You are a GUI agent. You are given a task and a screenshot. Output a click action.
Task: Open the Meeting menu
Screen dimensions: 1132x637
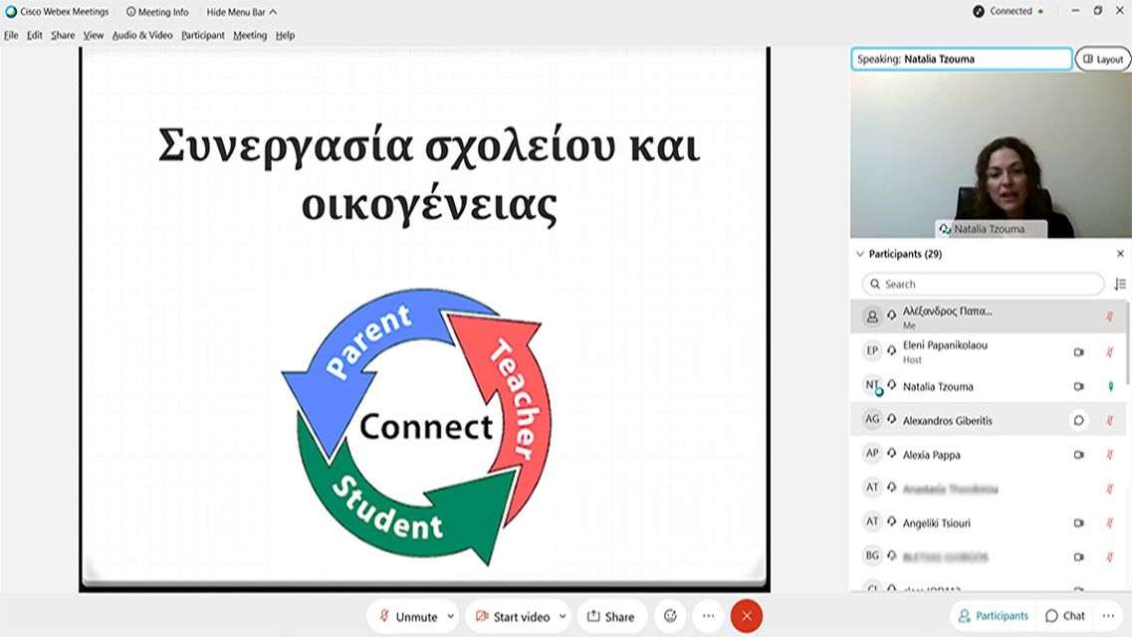[250, 35]
